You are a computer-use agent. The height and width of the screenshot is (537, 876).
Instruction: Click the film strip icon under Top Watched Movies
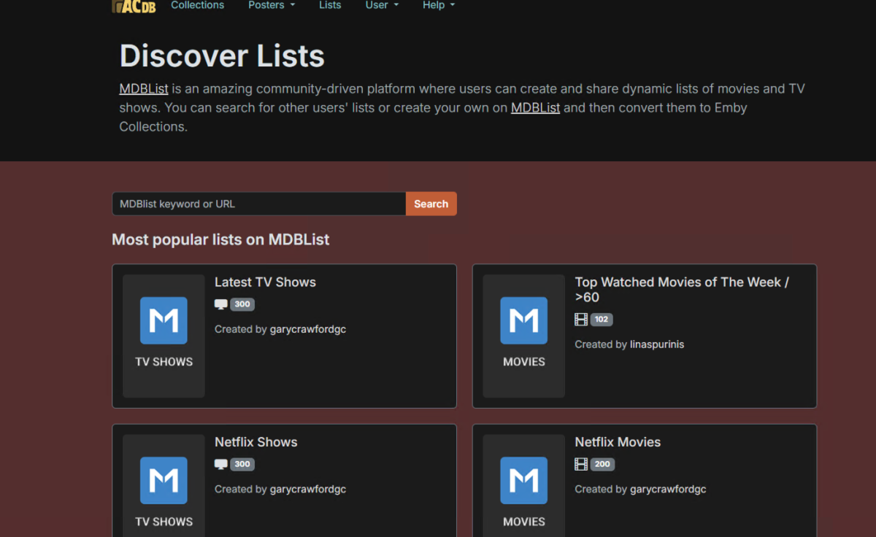coord(581,320)
